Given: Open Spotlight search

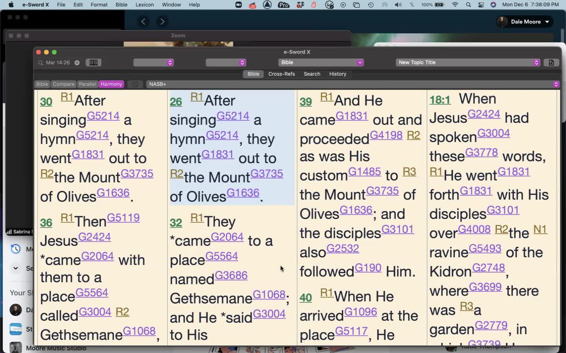Looking at the screenshot, I should coord(469,5).
